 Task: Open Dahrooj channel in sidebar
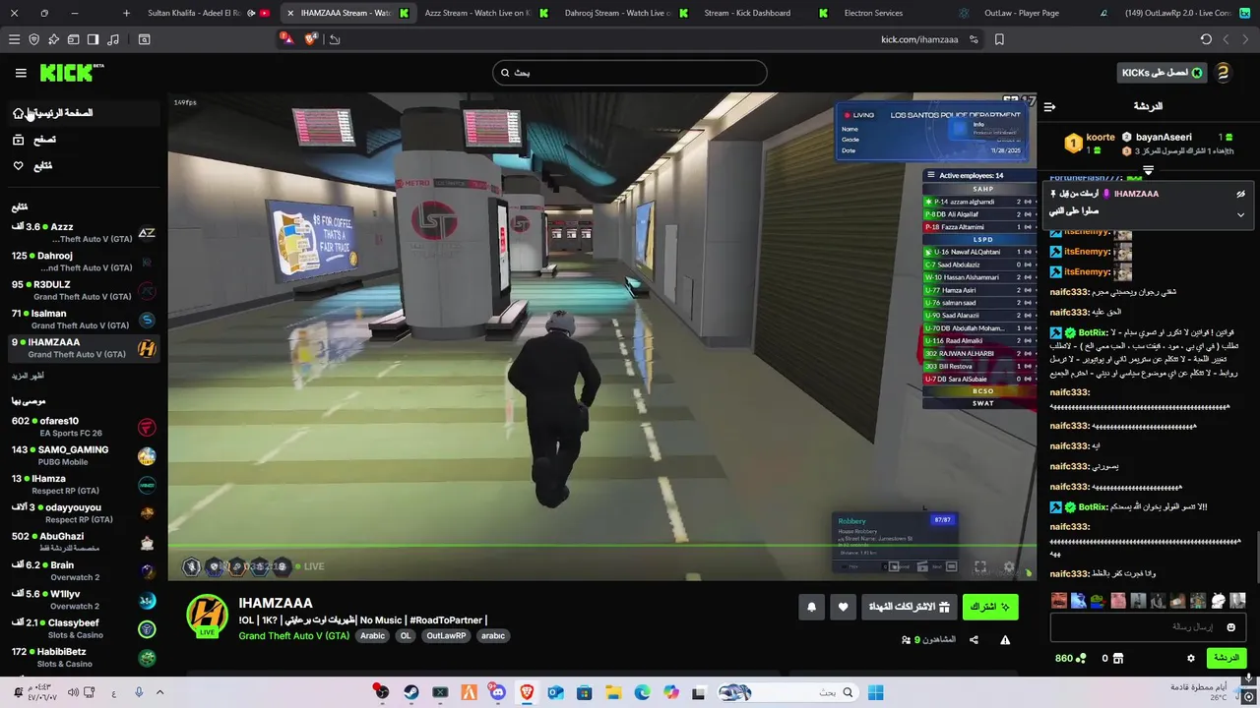83,262
